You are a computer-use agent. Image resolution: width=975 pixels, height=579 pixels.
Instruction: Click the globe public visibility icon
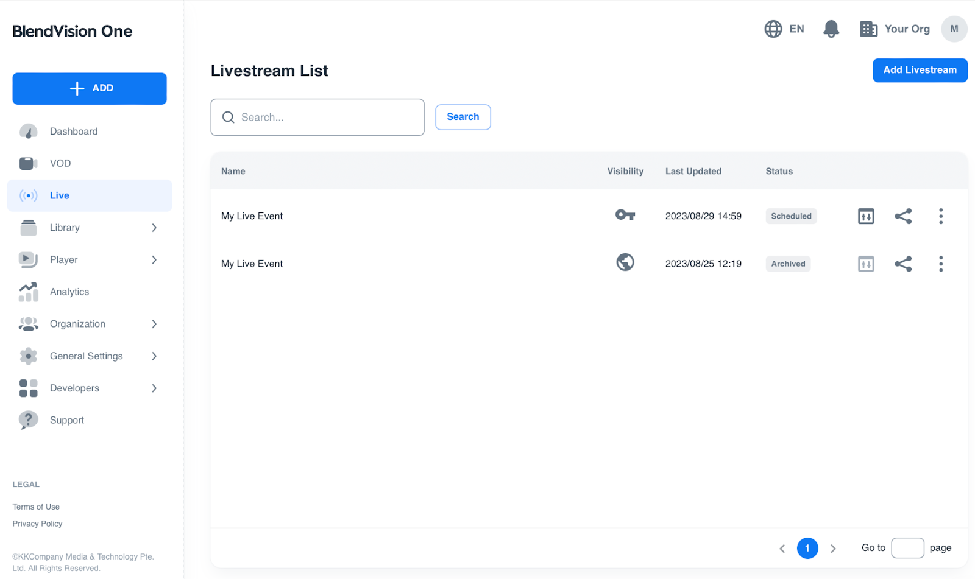[625, 262]
